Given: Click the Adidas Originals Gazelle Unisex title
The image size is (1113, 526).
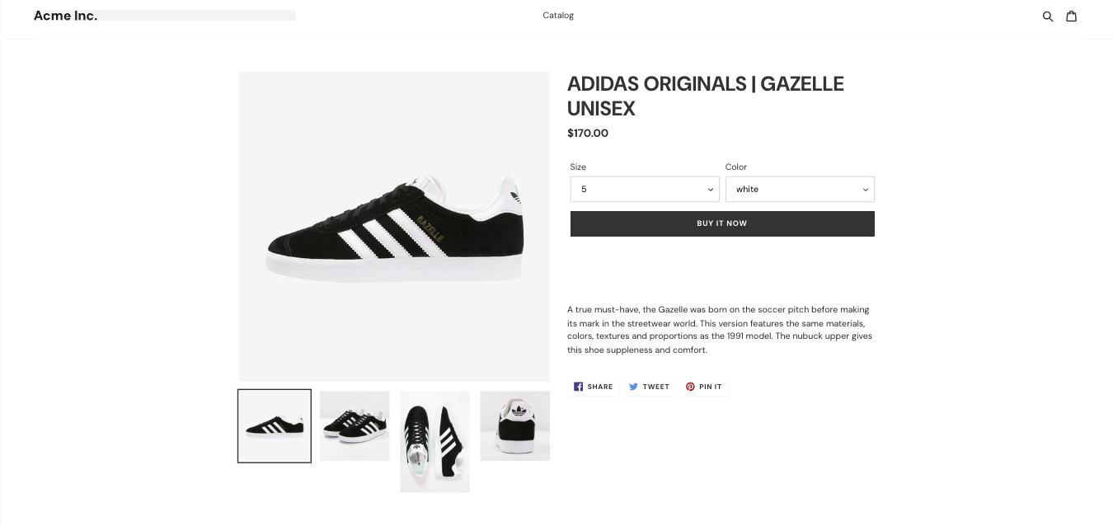Looking at the screenshot, I should 705,96.
